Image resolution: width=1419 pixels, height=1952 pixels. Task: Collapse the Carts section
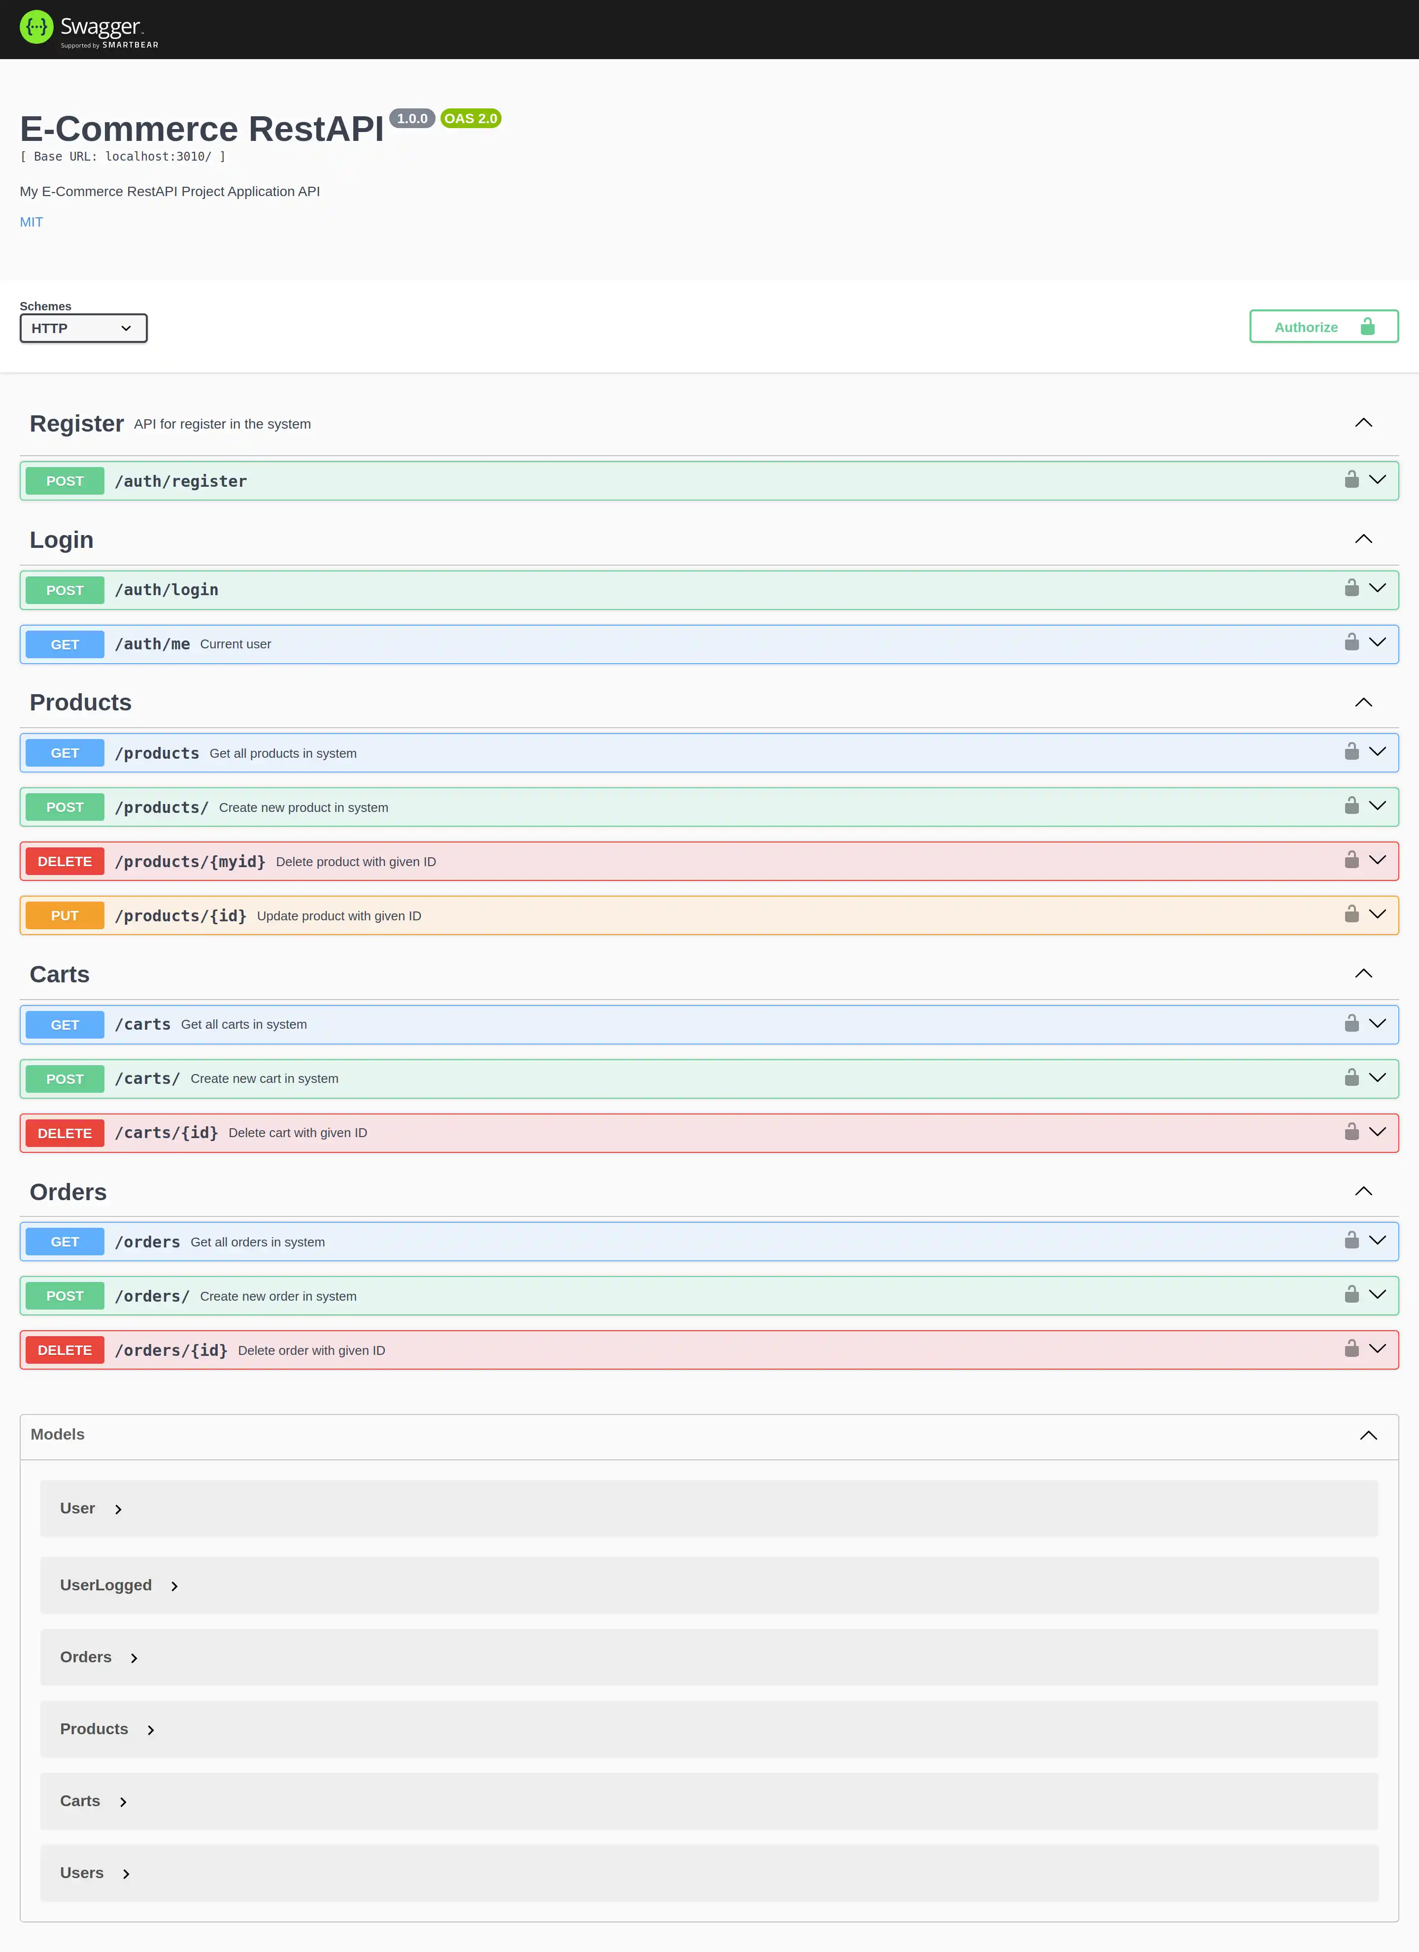click(1363, 974)
